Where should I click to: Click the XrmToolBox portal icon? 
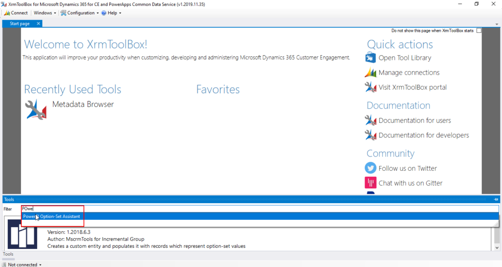[x=371, y=87]
